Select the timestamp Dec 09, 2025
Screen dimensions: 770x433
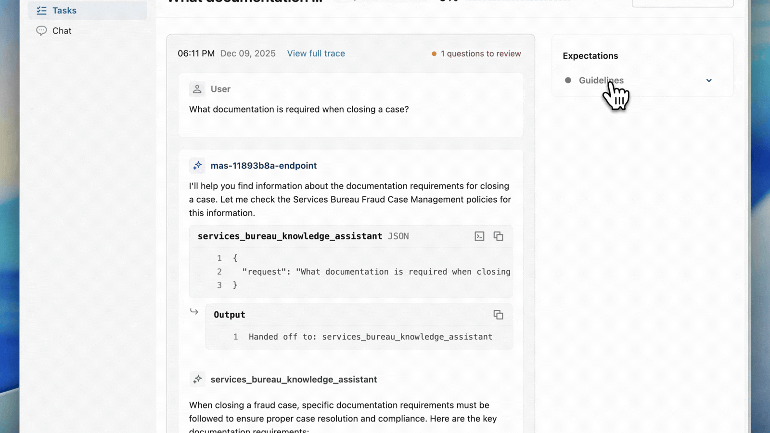[x=248, y=53]
